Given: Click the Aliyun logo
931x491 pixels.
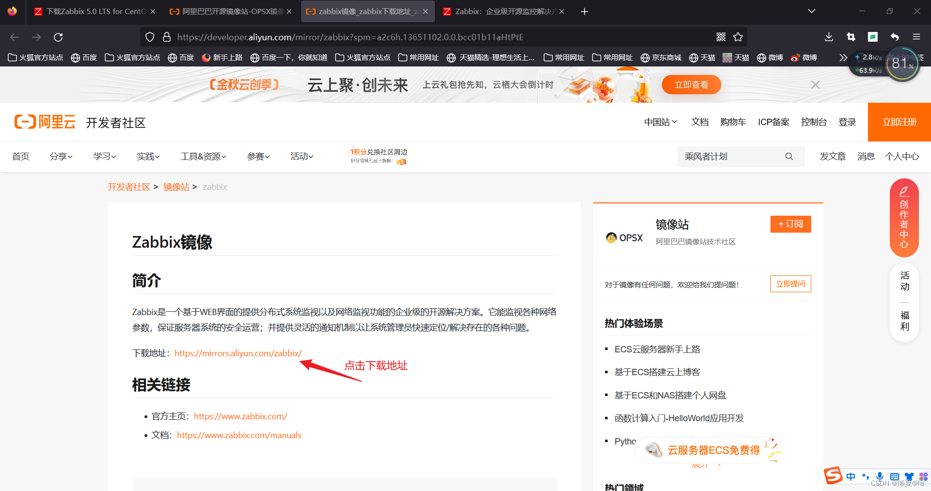Looking at the screenshot, I should click(x=45, y=122).
